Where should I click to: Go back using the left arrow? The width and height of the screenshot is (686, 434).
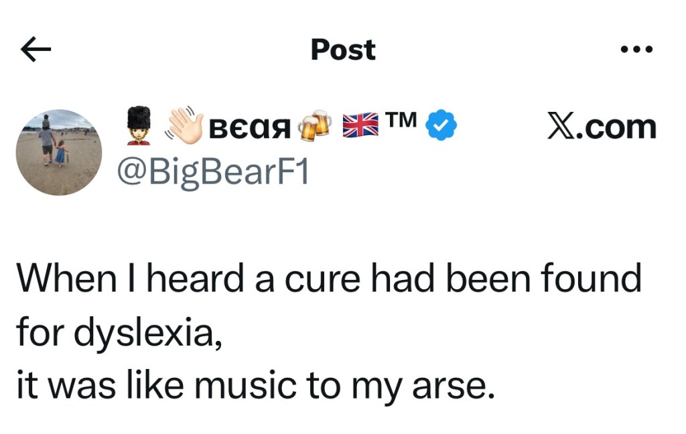point(36,50)
